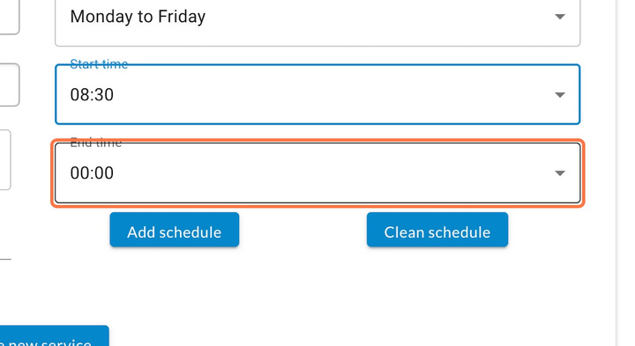Open the Monday to Friday days dropdown
This screenshot has height=346, width=635.
317,18
